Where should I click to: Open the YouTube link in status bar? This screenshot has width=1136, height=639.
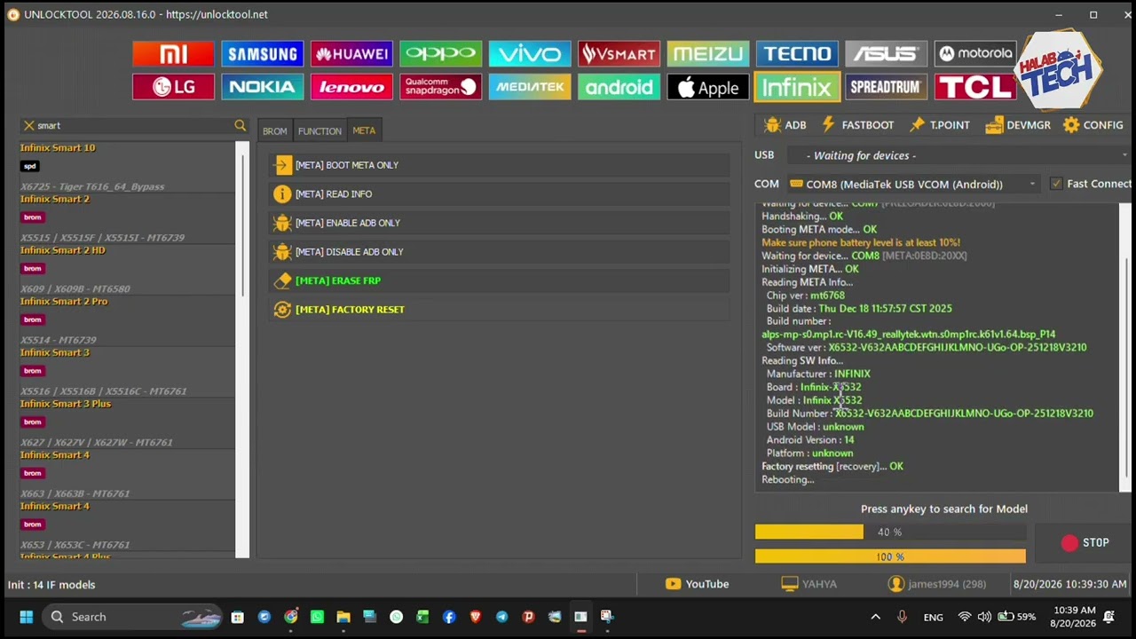pyautogui.click(x=698, y=584)
